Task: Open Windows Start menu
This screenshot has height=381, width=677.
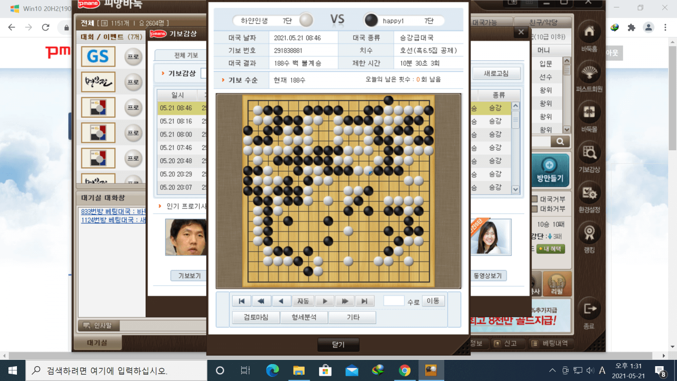Action: (13, 370)
